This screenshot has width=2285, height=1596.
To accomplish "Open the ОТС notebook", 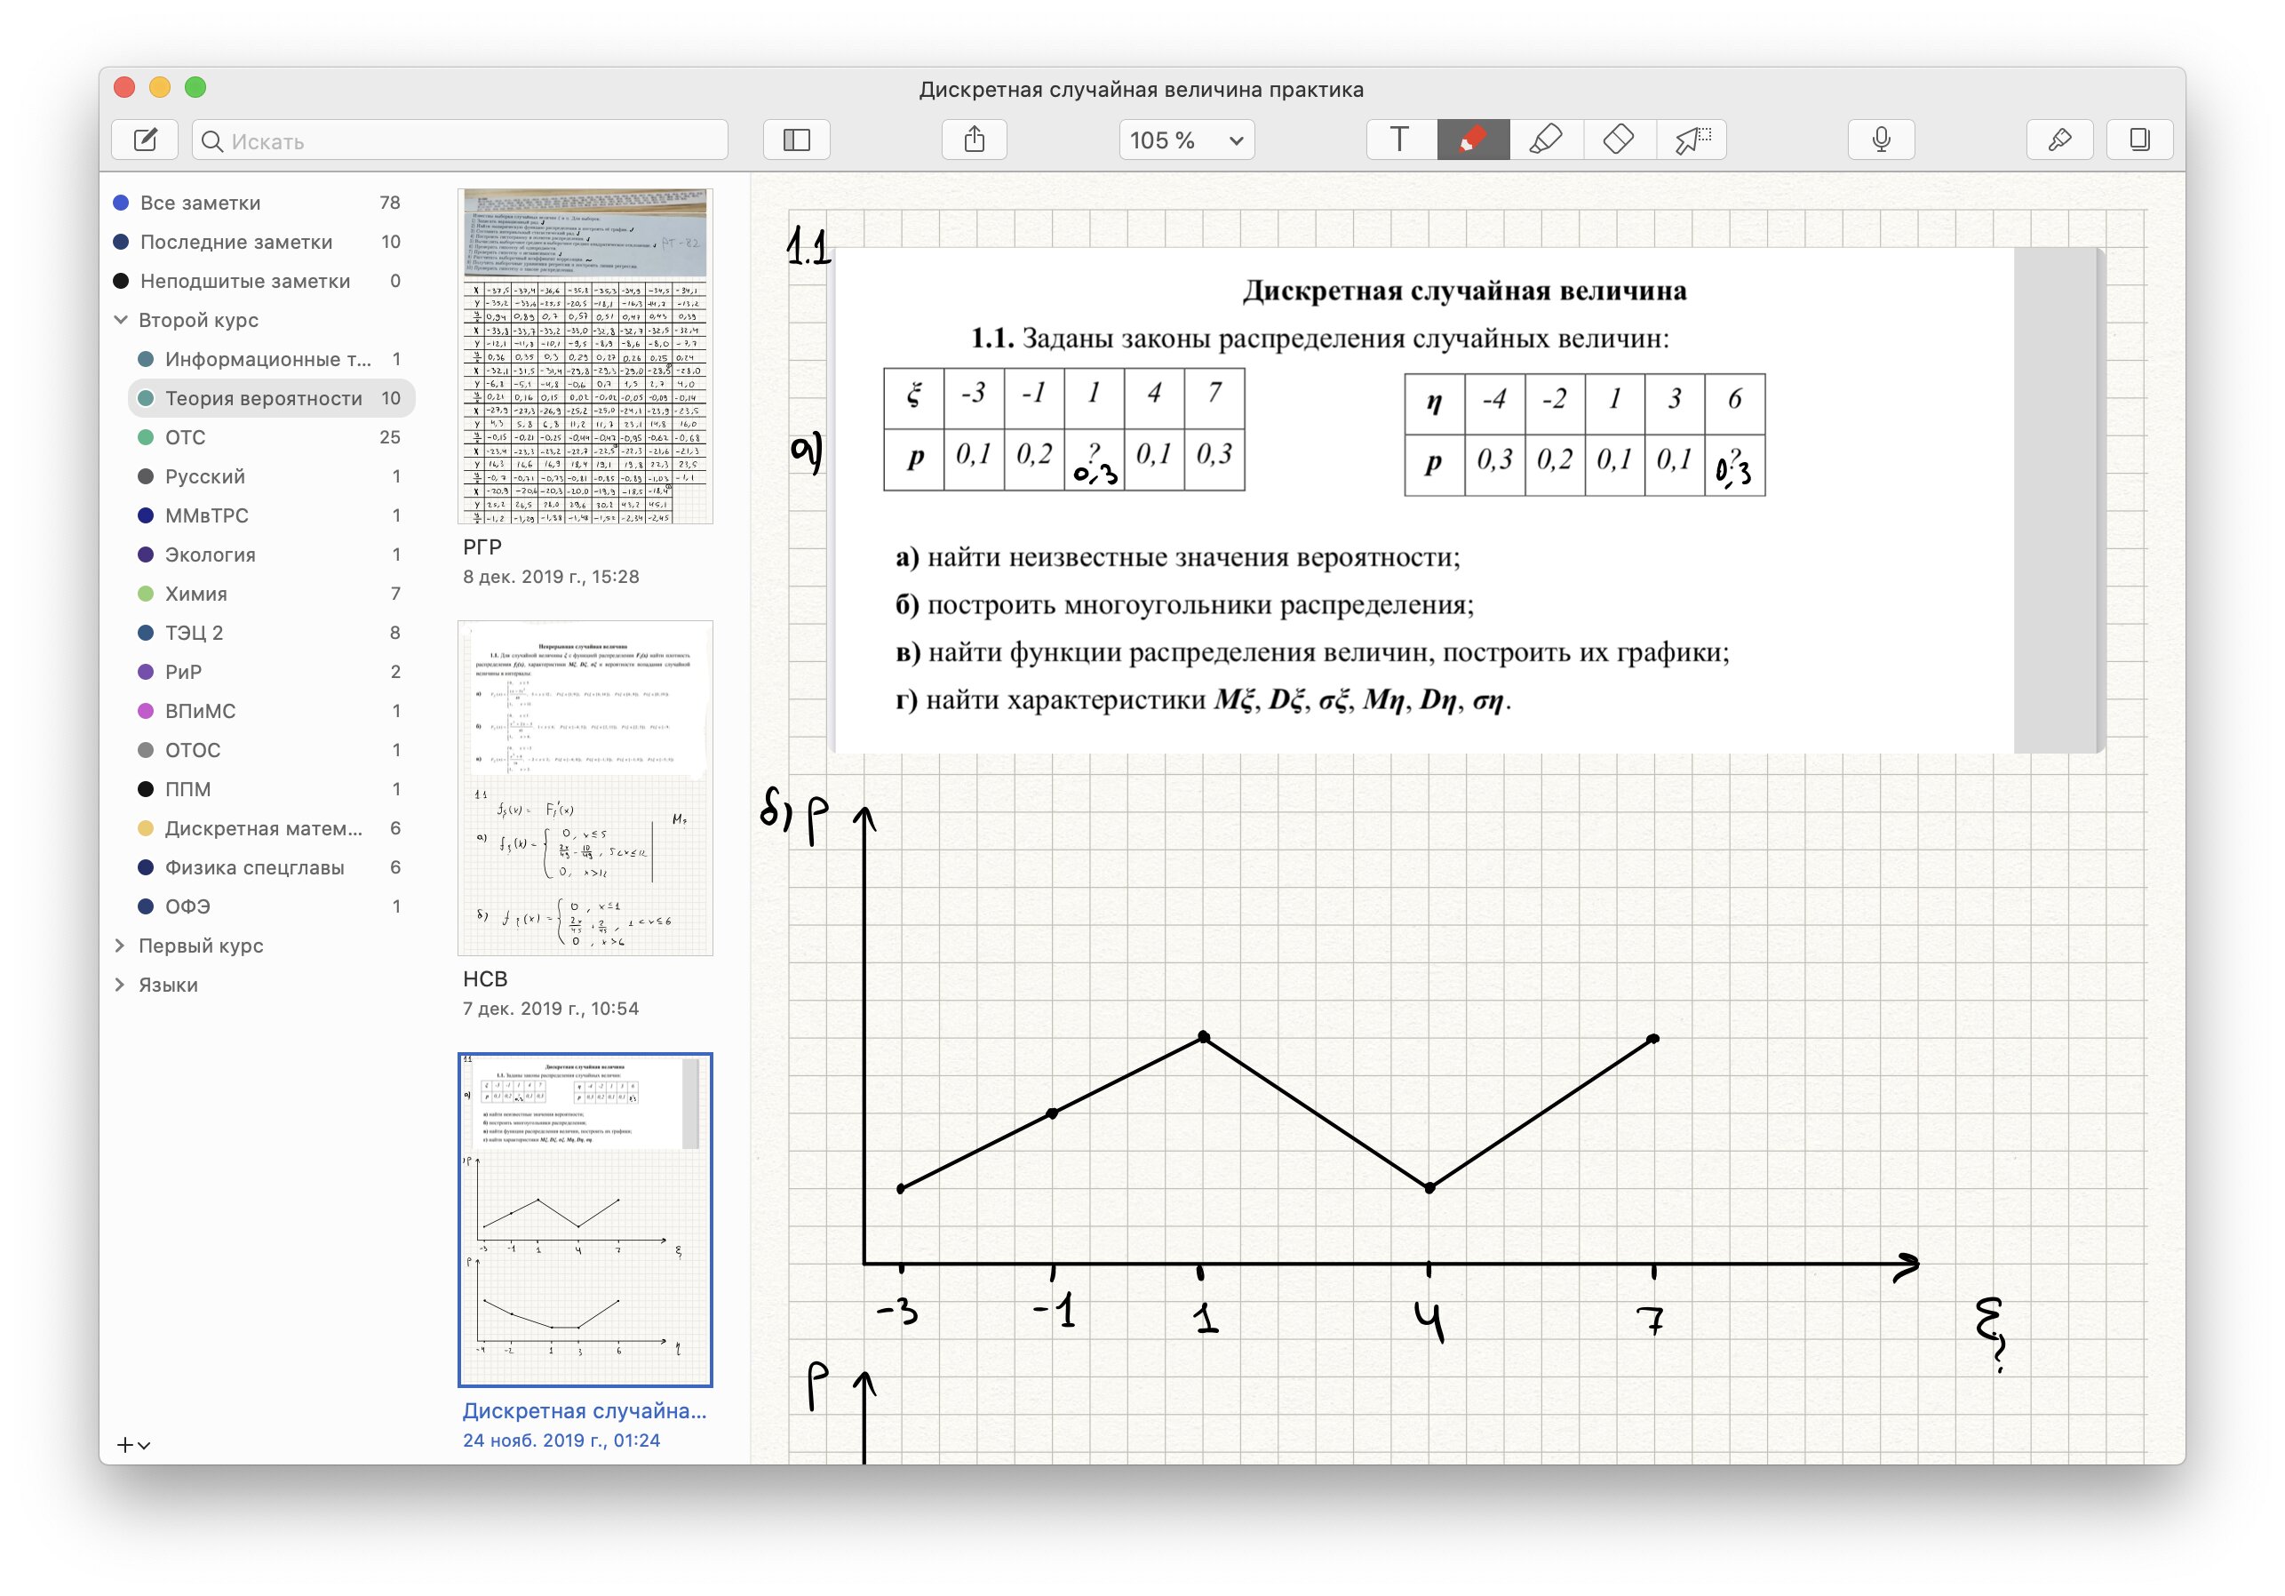I will pos(271,437).
